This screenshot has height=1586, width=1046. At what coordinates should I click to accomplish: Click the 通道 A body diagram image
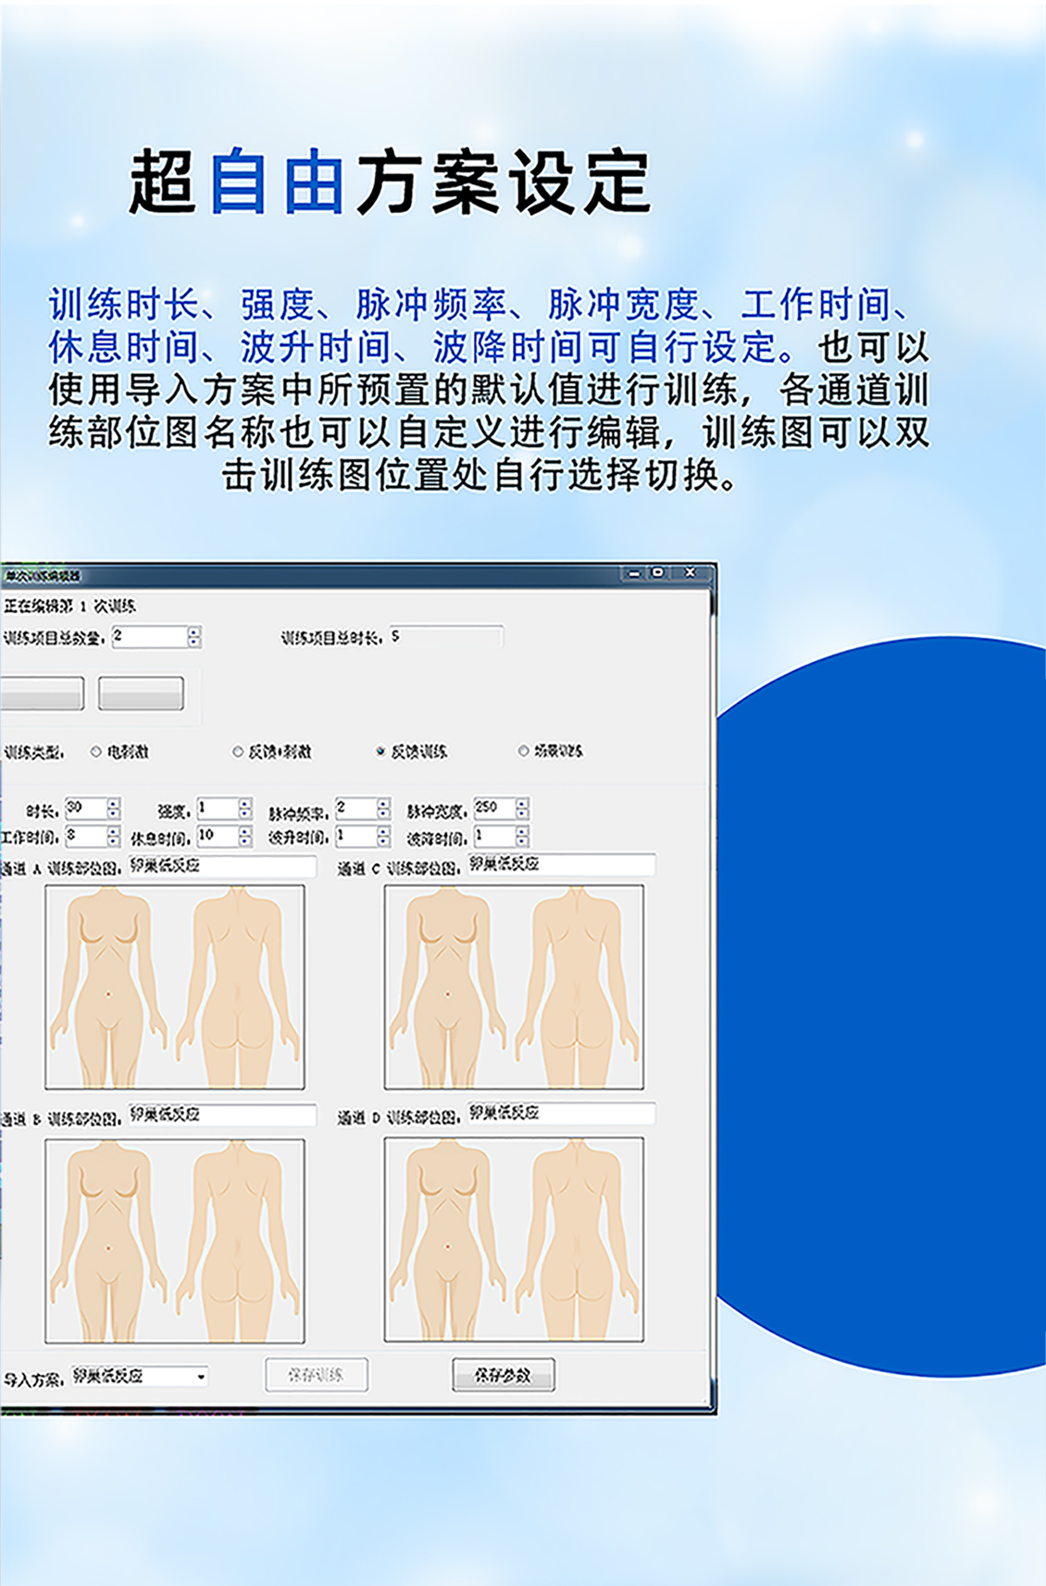175,987
